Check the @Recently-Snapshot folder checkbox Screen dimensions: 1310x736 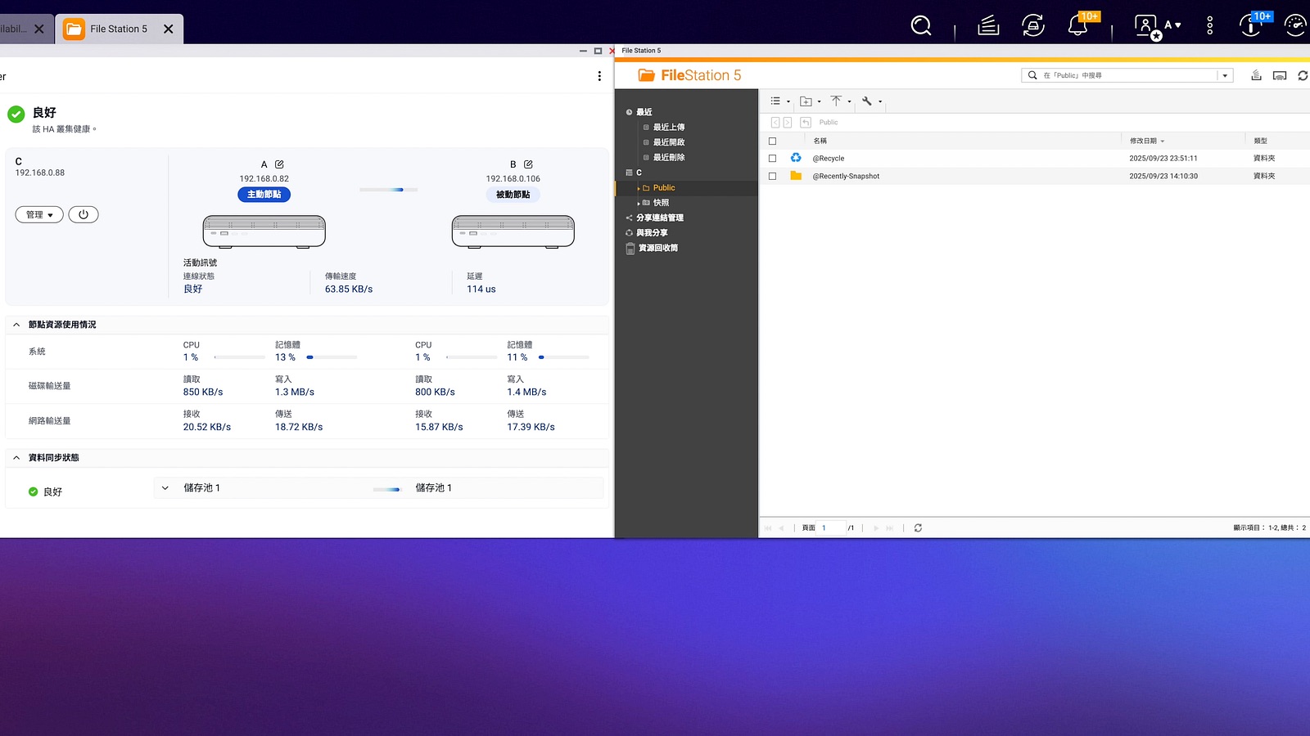pyautogui.click(x=772, y=176)
